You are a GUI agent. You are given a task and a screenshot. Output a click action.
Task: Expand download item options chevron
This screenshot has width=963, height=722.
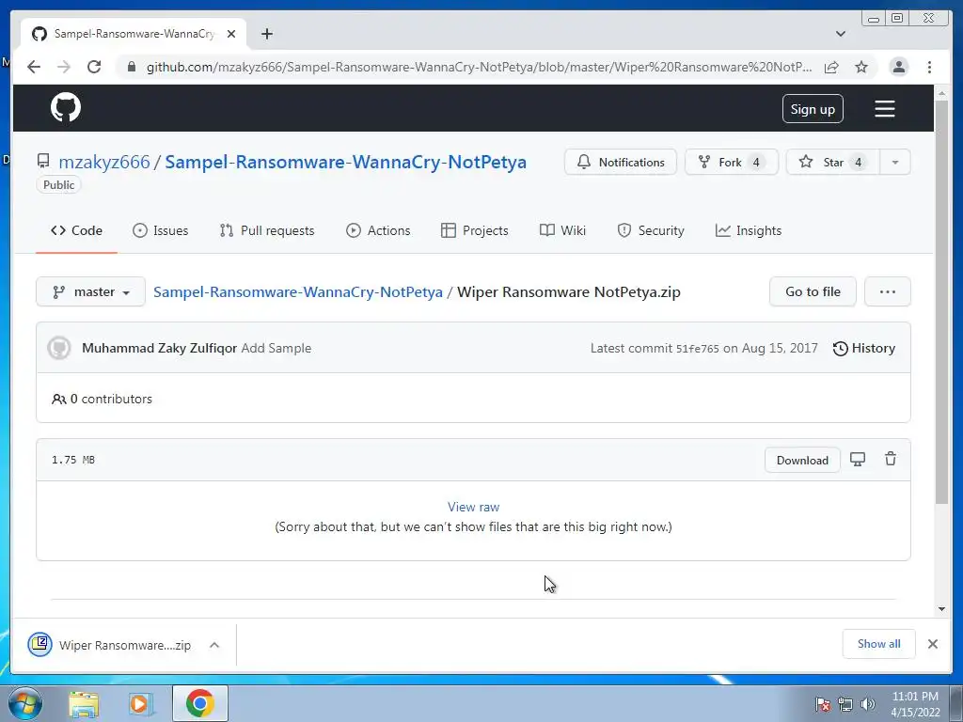coord(214,645)
